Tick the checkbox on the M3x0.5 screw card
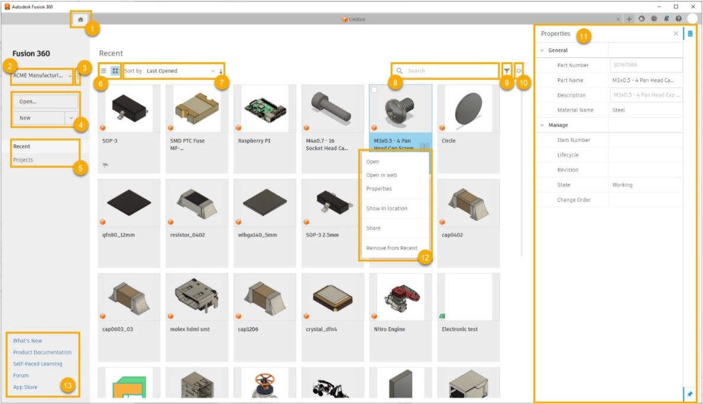Image resolution: width=703 pixels, height=404 pixels. [374, 90]
